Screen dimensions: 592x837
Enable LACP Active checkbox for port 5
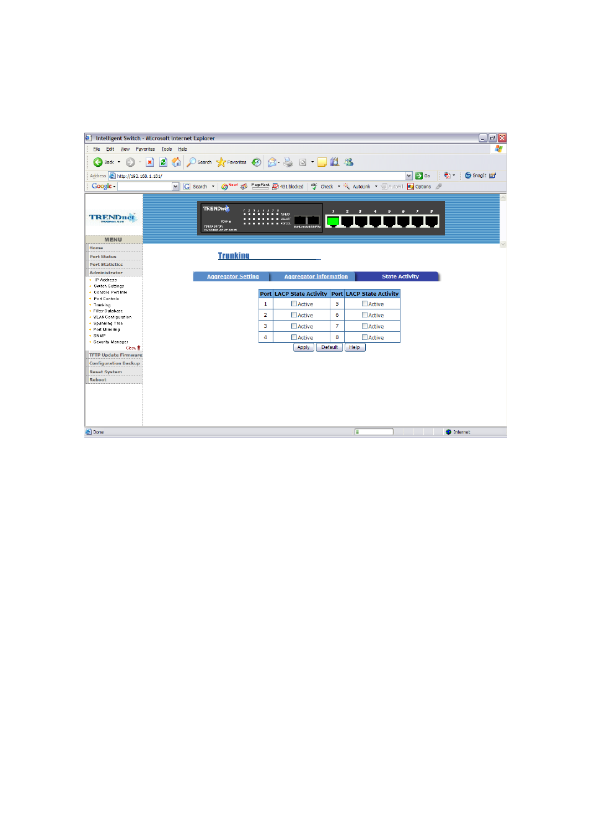click(364, 304)
